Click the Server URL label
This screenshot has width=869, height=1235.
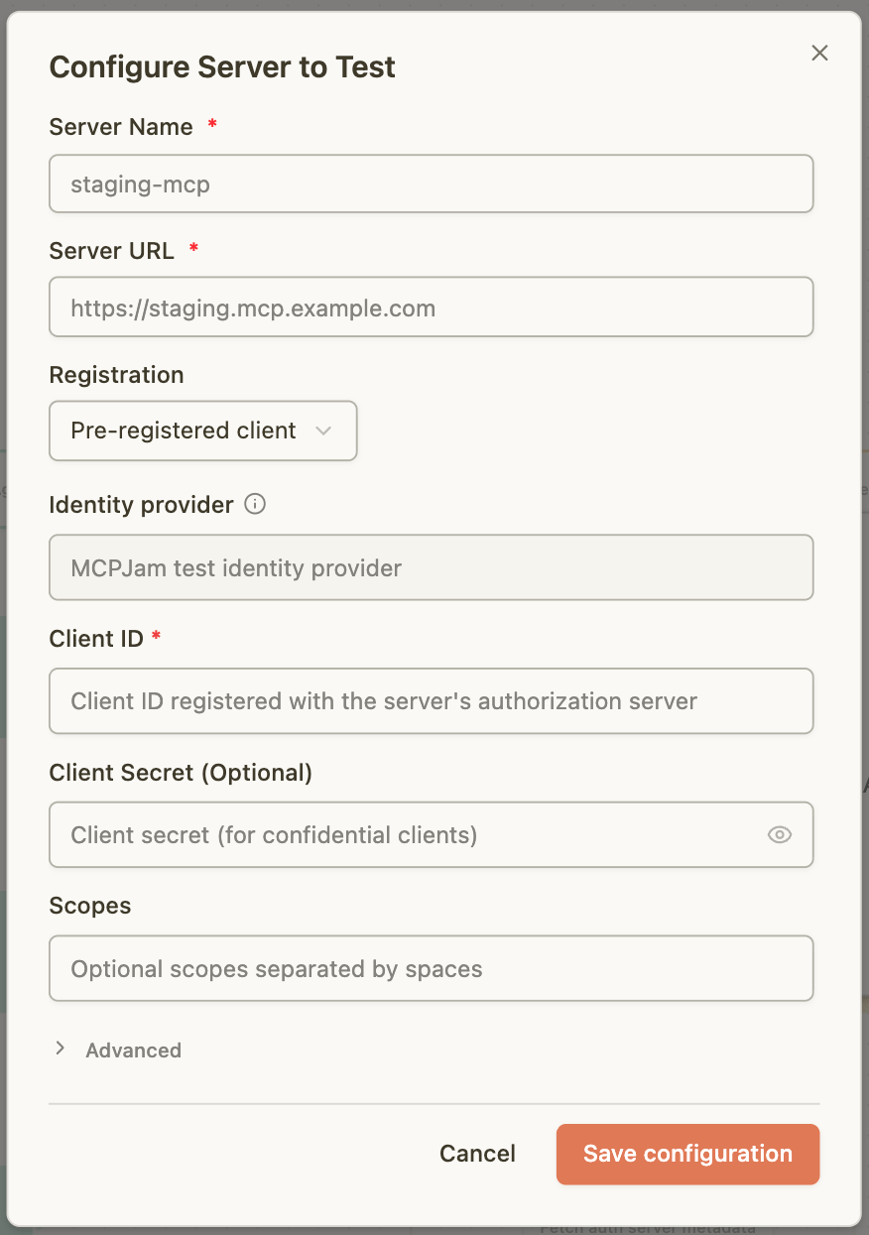[112, 251]
